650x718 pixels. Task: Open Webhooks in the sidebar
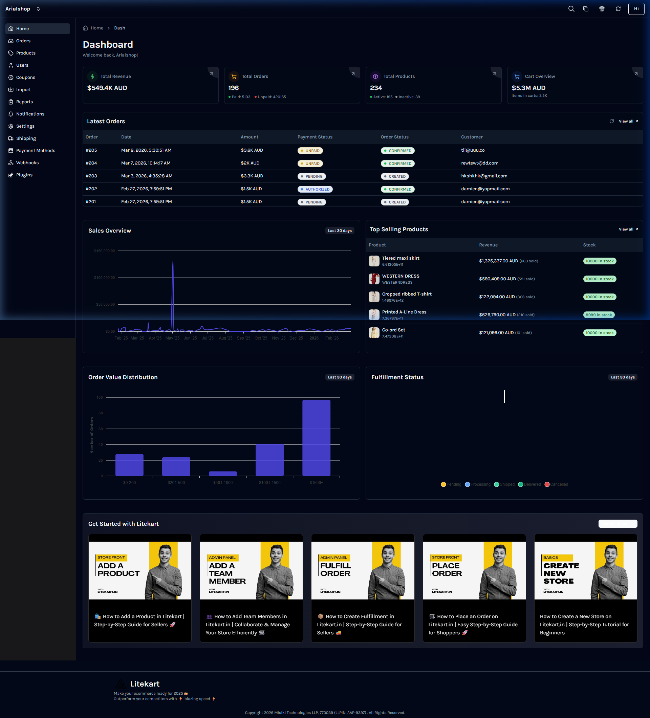click(27, 163)
